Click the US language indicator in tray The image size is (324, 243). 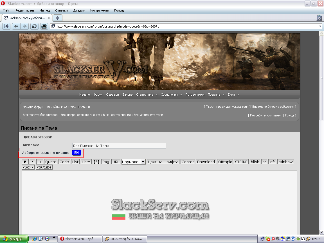tap(303, 238)
